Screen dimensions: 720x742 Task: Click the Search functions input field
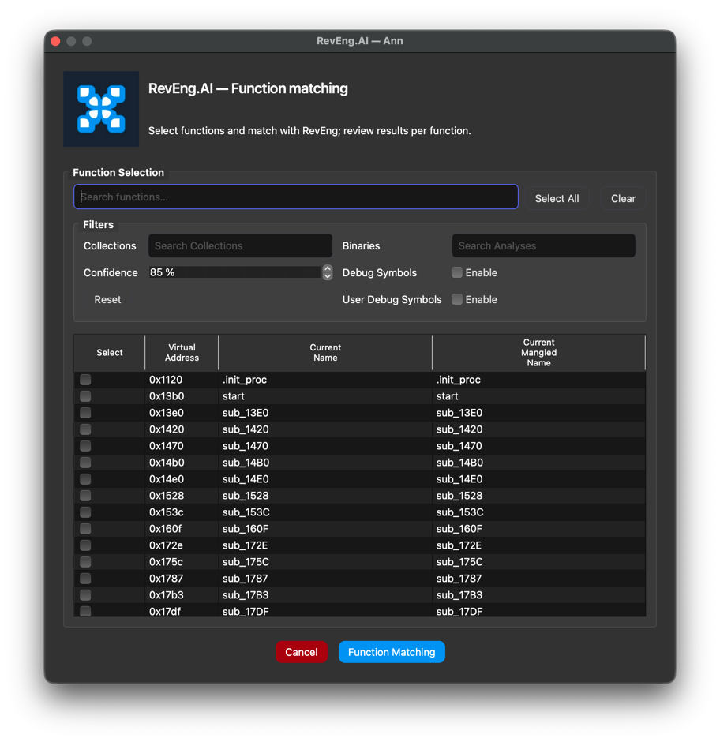296,197
